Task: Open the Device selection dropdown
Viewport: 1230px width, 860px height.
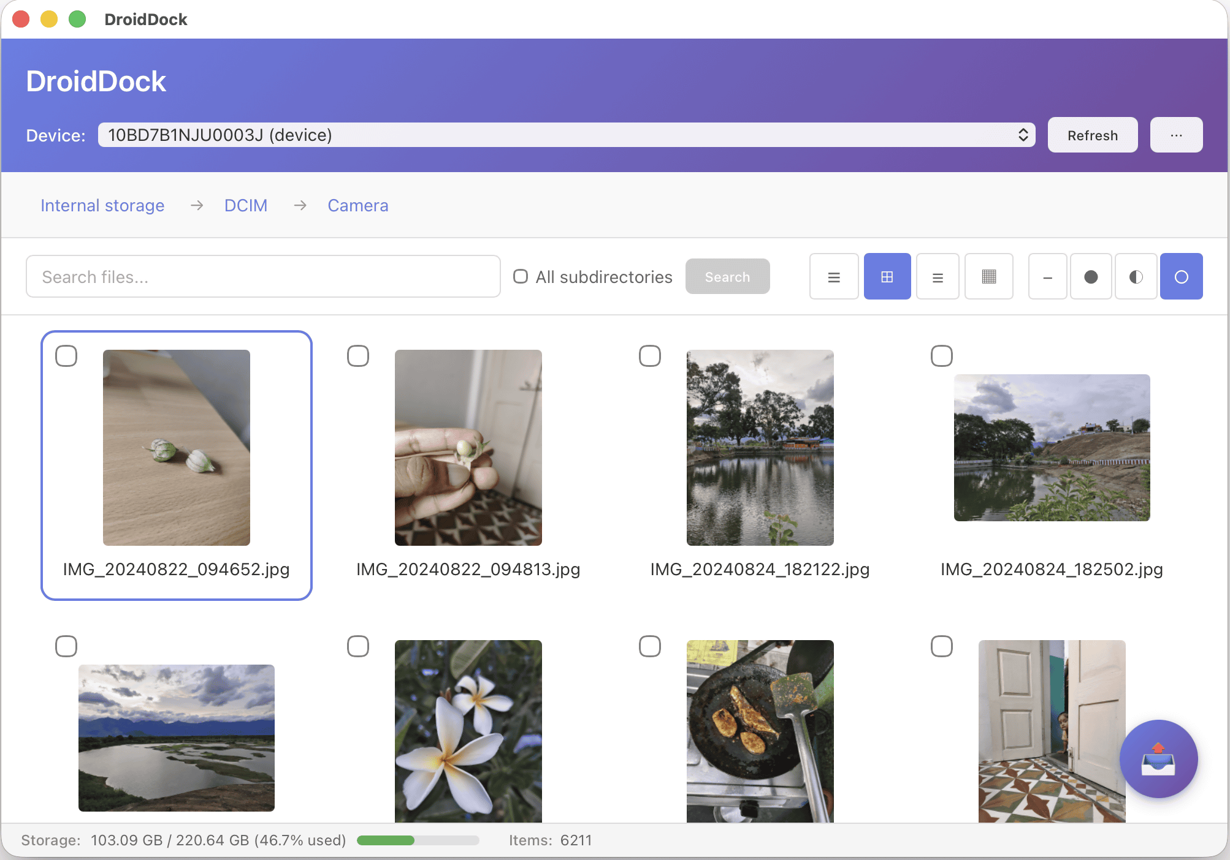Action: click(566, 135)
